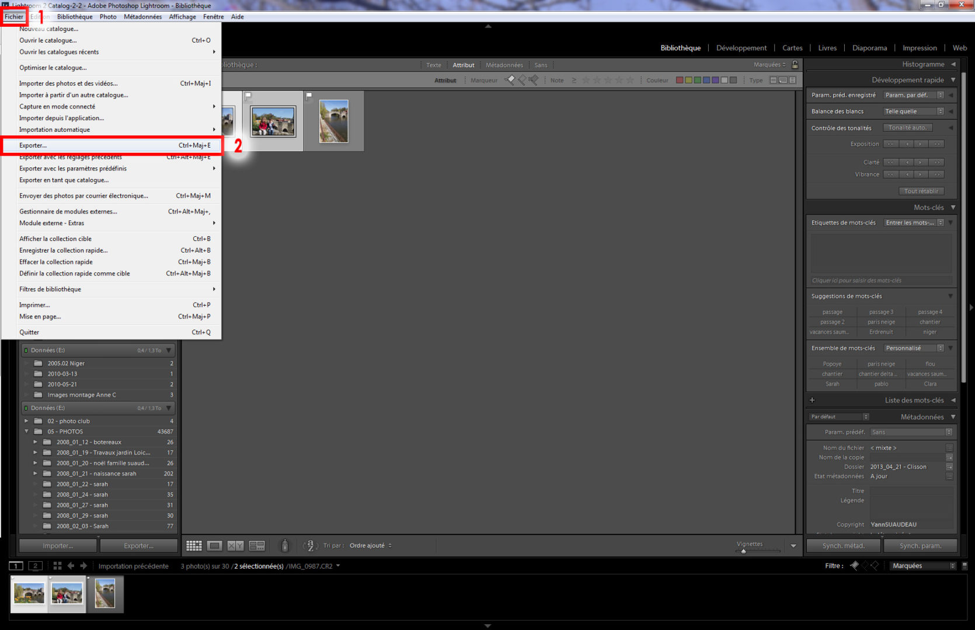Screen dimensions: 975x630
Task: Open the Tri par Ordre ajouté dropdown
Action: tap(371, 545)
